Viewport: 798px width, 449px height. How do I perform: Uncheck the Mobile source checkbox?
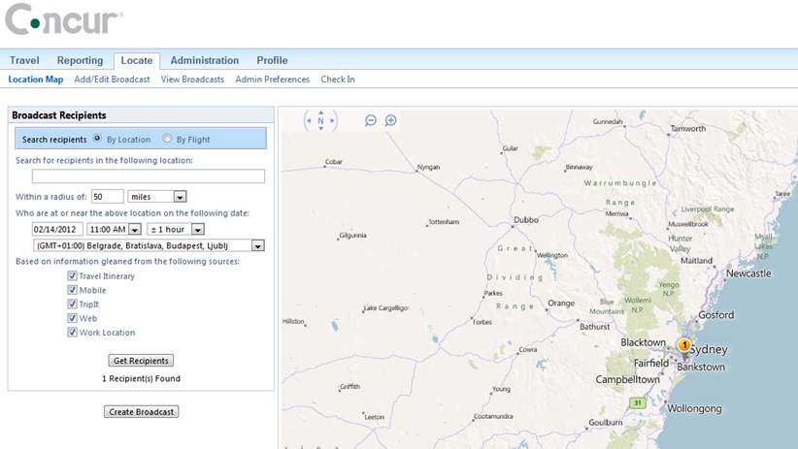[x=72, y=290]
